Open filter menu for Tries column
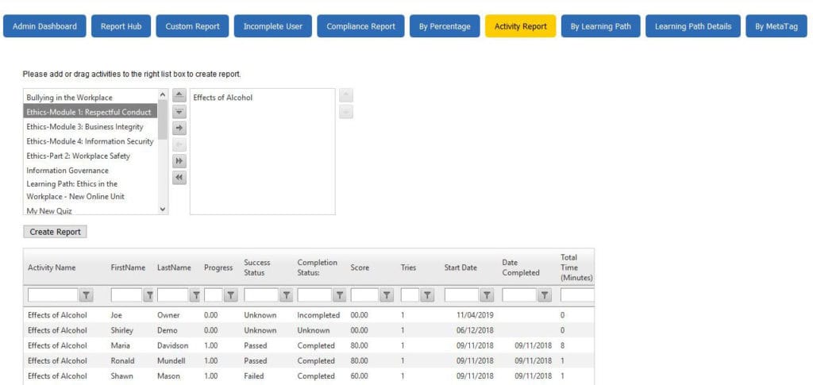The image size is (813, 385). 427,295
